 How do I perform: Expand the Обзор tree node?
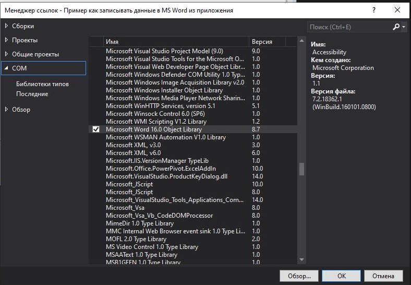click(x=7, y=109)
